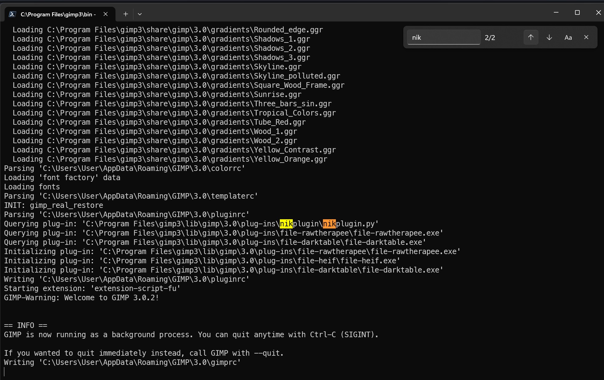
Task: Click the Loading fonts output line
Action: pos(32,187)
